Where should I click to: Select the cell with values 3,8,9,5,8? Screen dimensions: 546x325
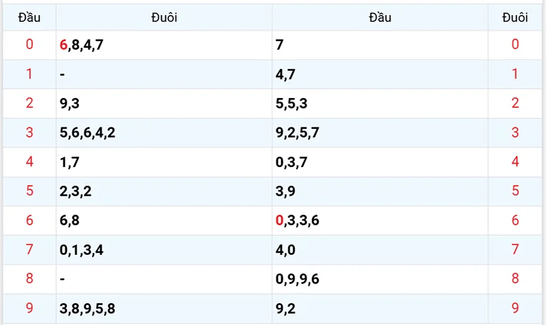tap(87, 309)
